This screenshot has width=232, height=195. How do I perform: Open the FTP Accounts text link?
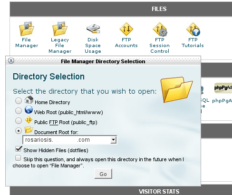coord(126,43)
